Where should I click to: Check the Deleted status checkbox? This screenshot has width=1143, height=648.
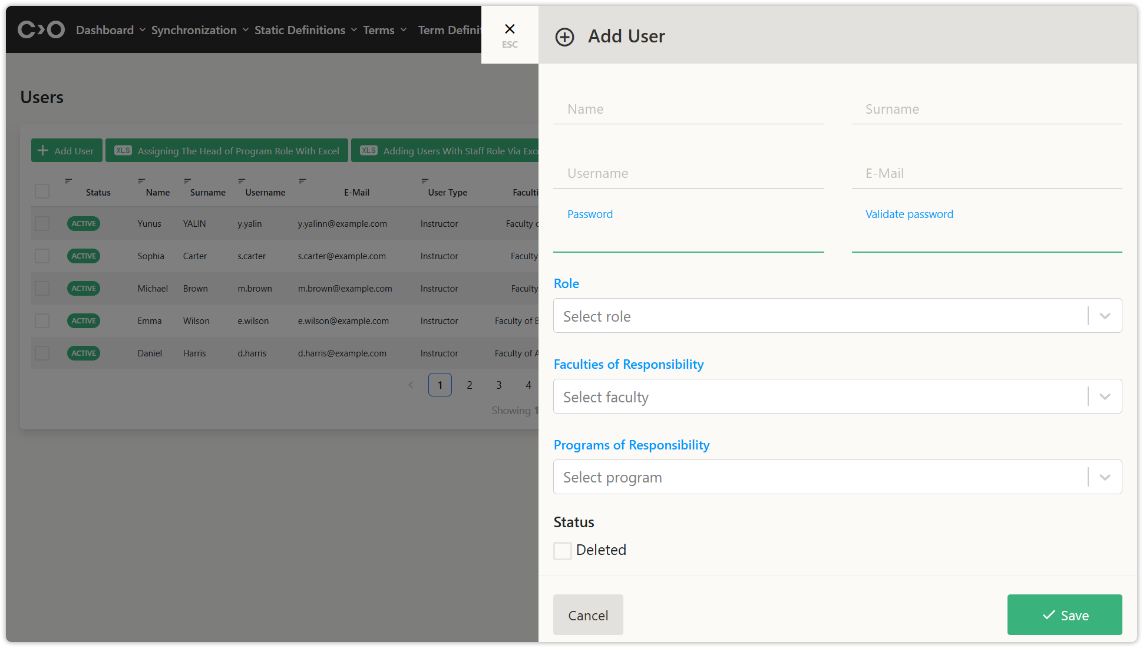click(563, 551)
